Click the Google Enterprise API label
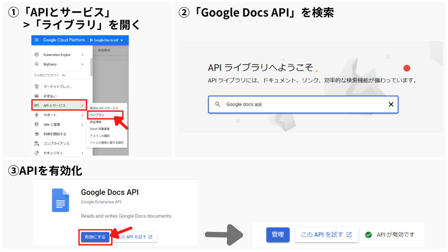This screenshot has height=252, width=448. pyautogui.click(x=101, y=202)
